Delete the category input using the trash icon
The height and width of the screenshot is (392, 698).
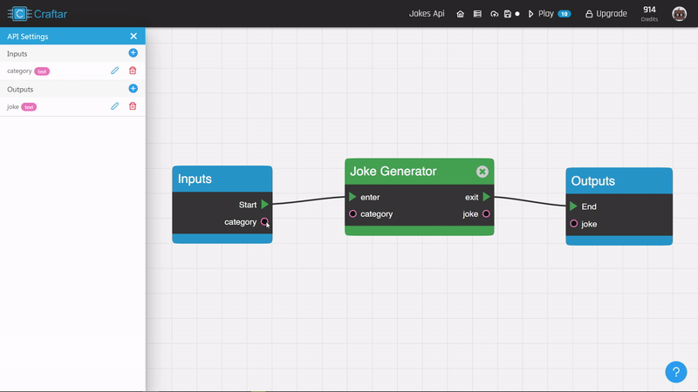coord(133,71)
